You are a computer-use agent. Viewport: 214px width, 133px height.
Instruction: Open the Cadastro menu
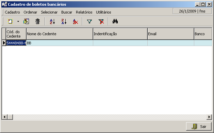tap(12, 12)
